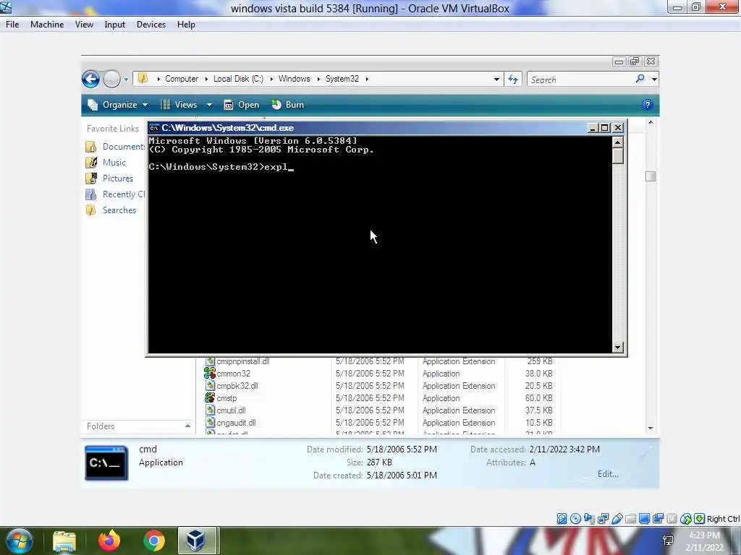Click the address bar refresh icon
This screenshot has height=555, width=741.
(513, 79)
